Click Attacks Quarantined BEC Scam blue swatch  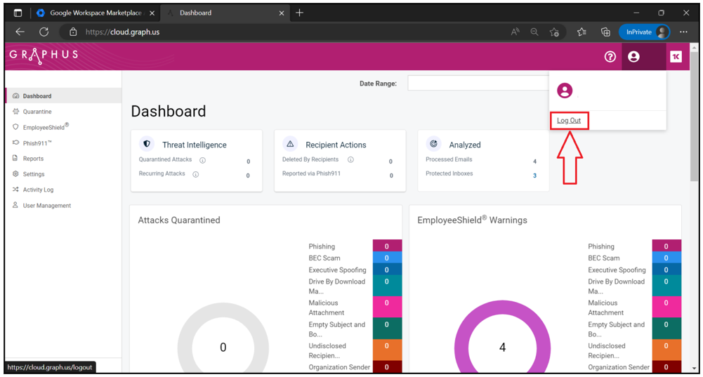coord(387,258)
